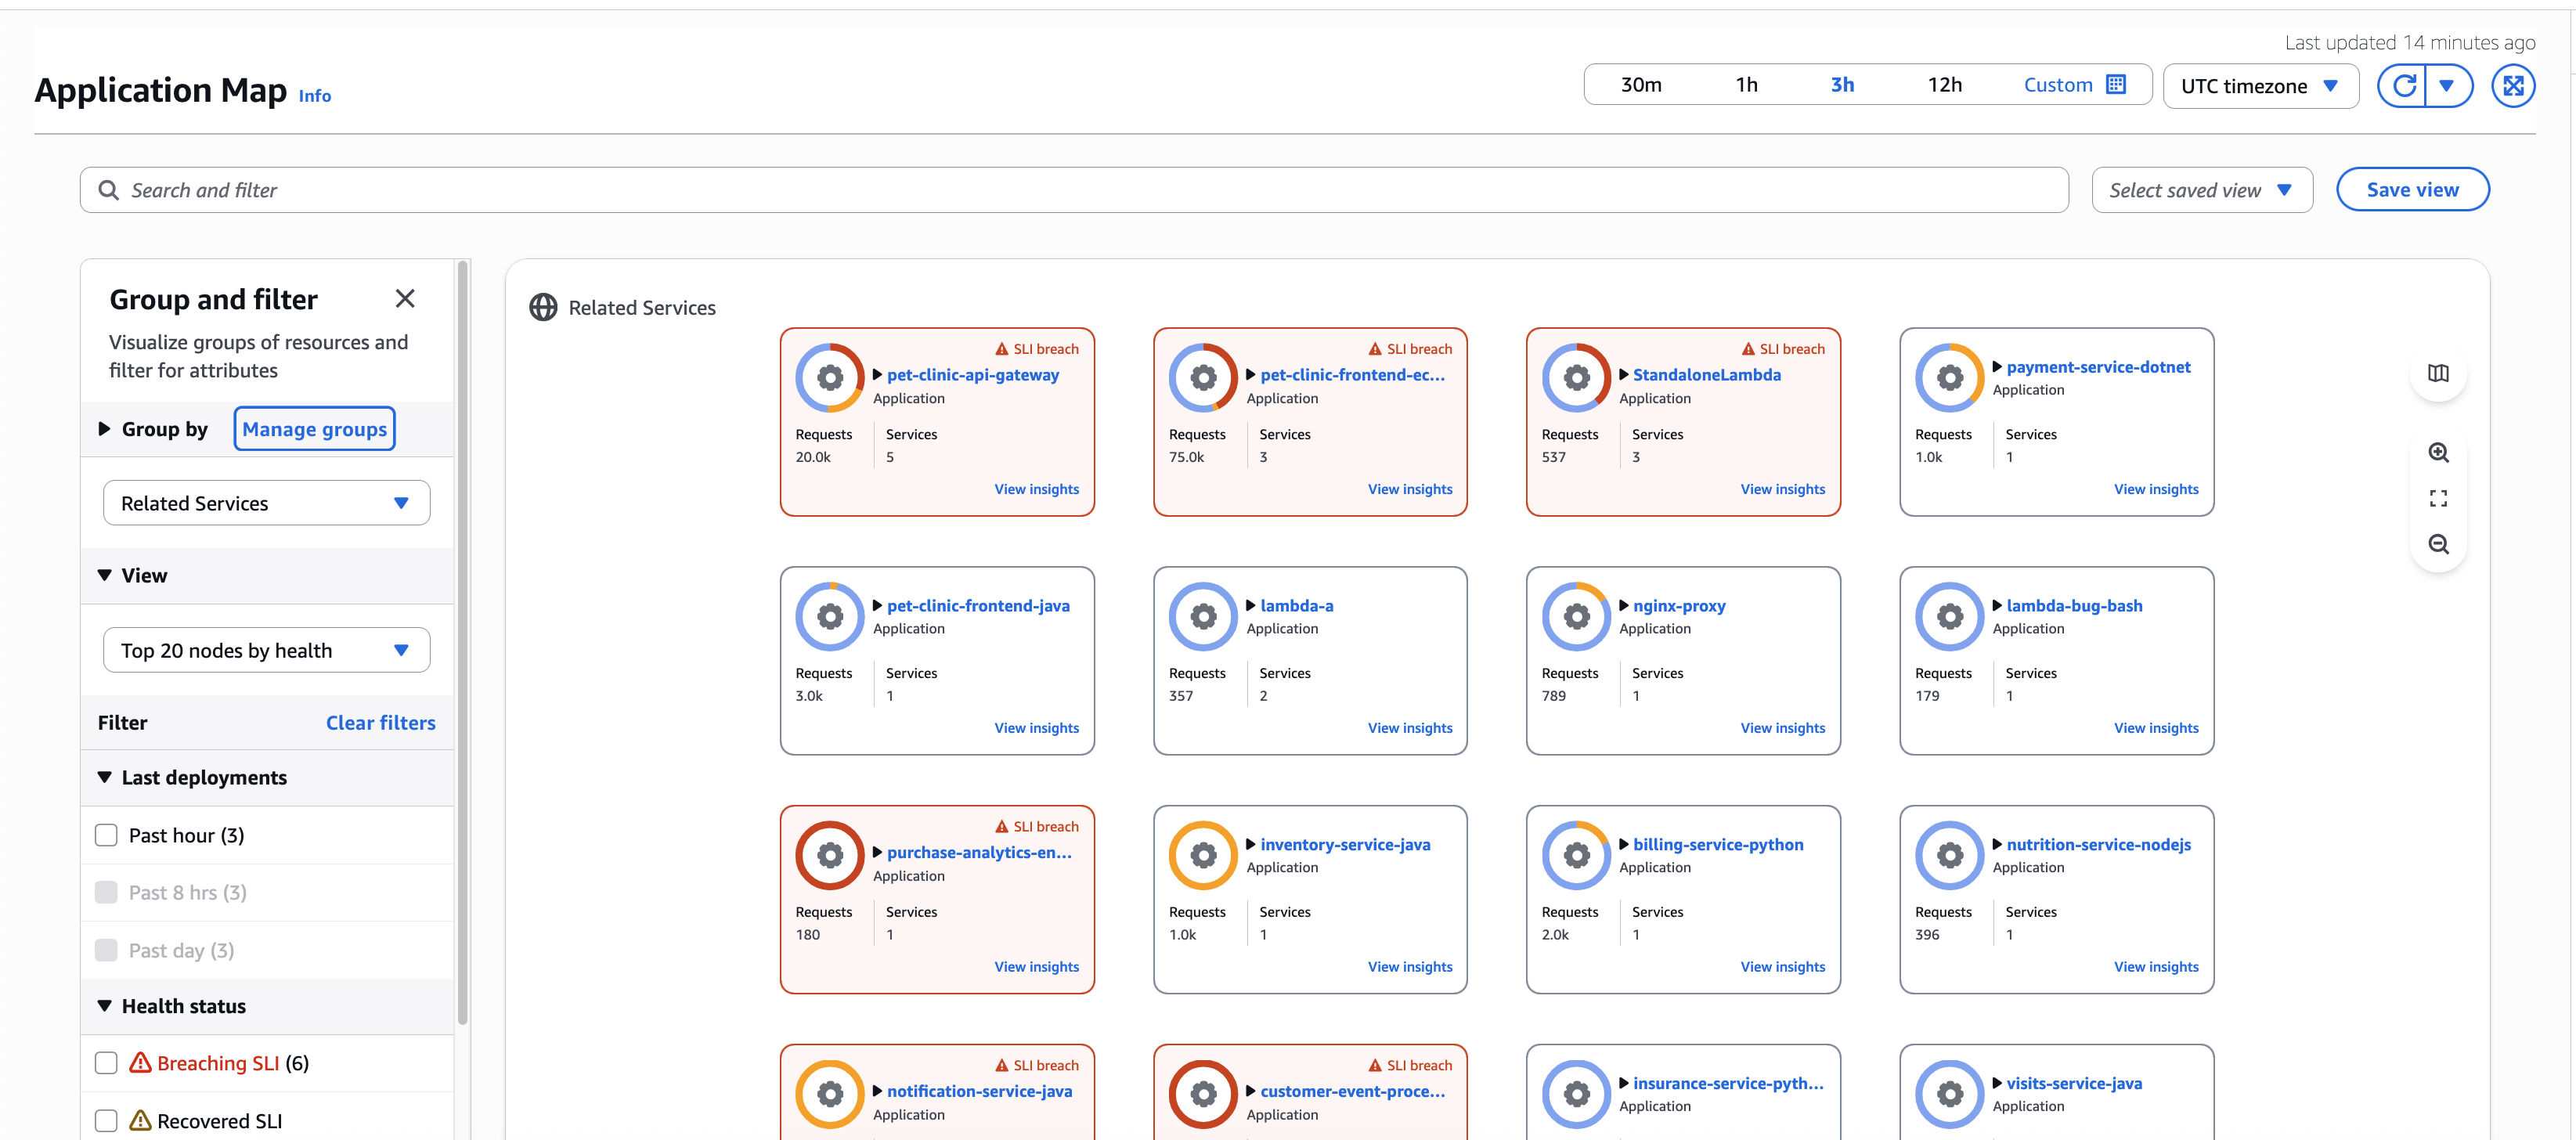Open the Top 20 nodes by health dropdown
This screenshot has height=1140, width=2576.
click(x=265, y=649)
